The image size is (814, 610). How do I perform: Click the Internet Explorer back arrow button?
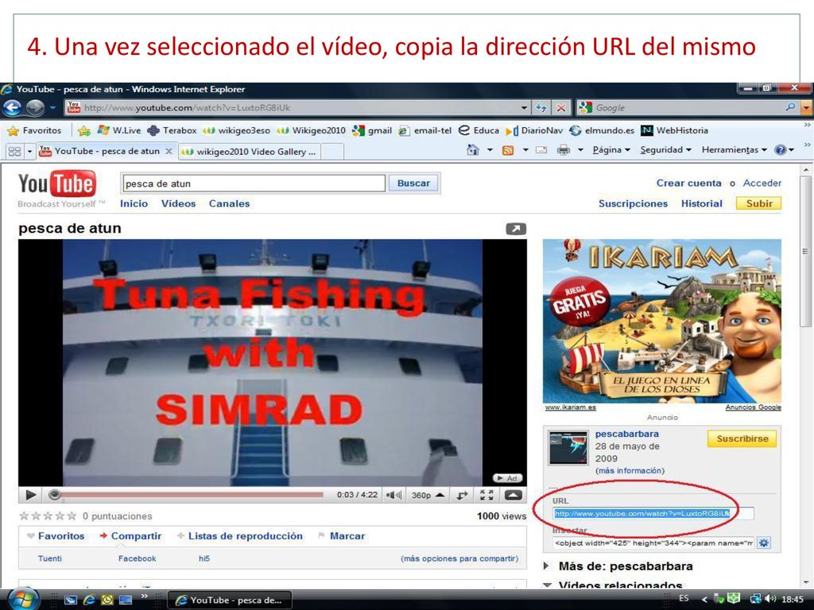coord(13,107)
